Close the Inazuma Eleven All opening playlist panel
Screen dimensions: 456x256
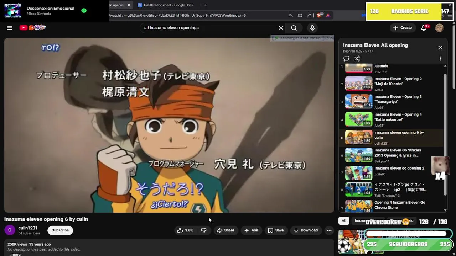(440, 48)
